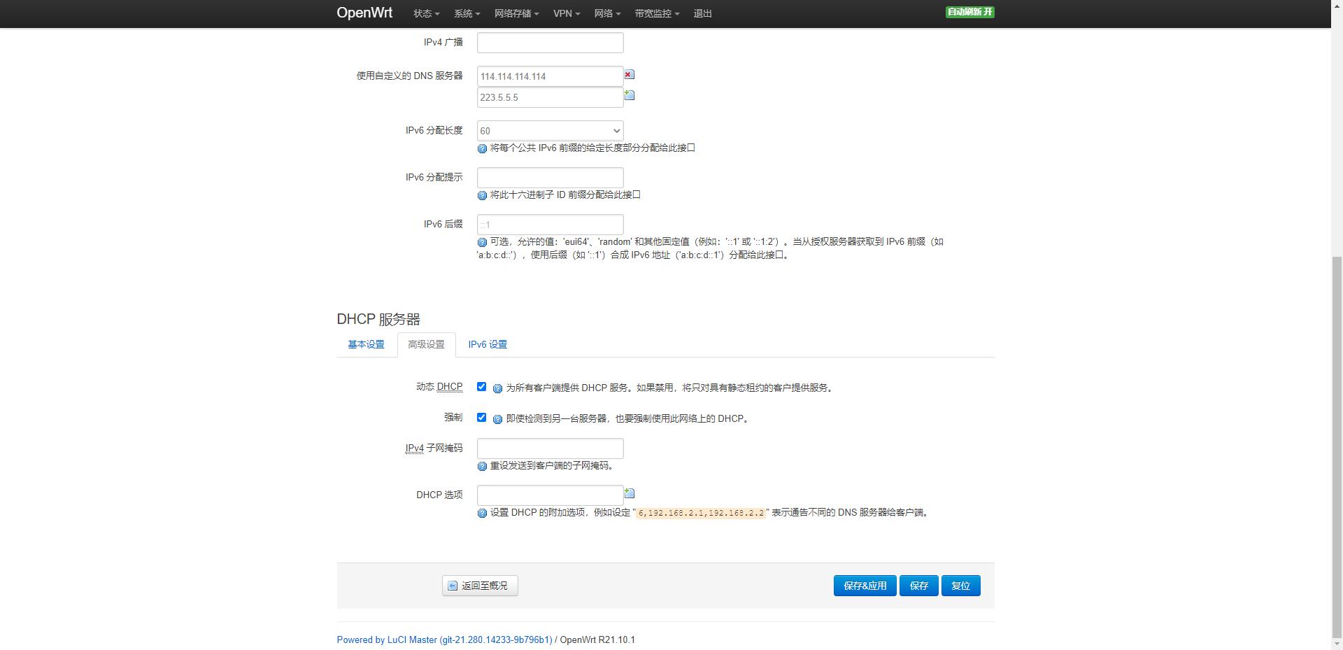
Task: Open the 带宽监控 menu
Action: click(x=657, y=13)
